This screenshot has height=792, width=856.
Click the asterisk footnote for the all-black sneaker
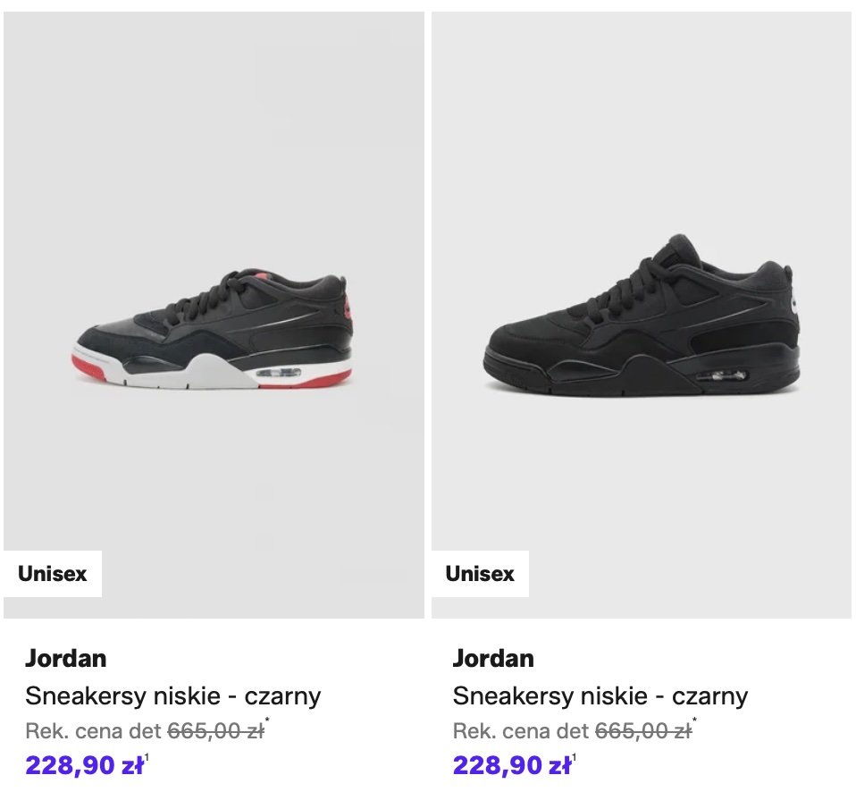695,722
